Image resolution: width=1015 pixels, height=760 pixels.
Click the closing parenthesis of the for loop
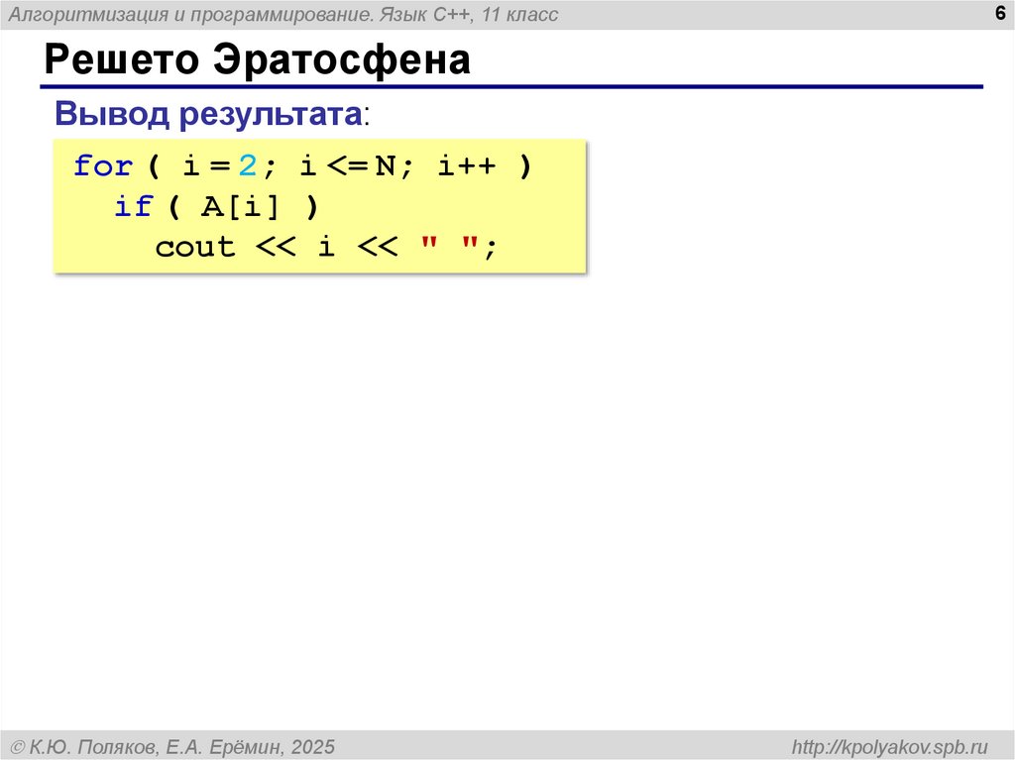[x=522, y=166]
